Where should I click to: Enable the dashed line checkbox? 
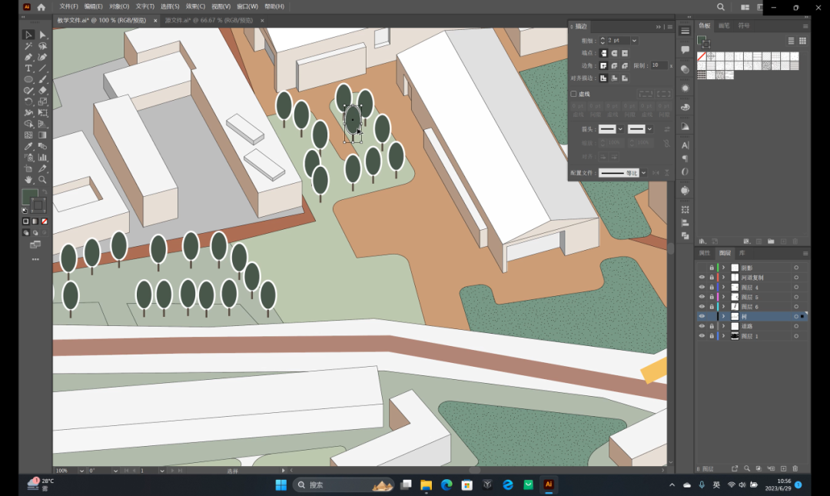[x=573, y=94]
